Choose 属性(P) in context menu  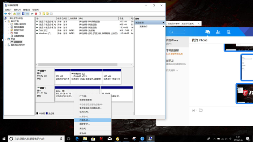pos(93,129)
